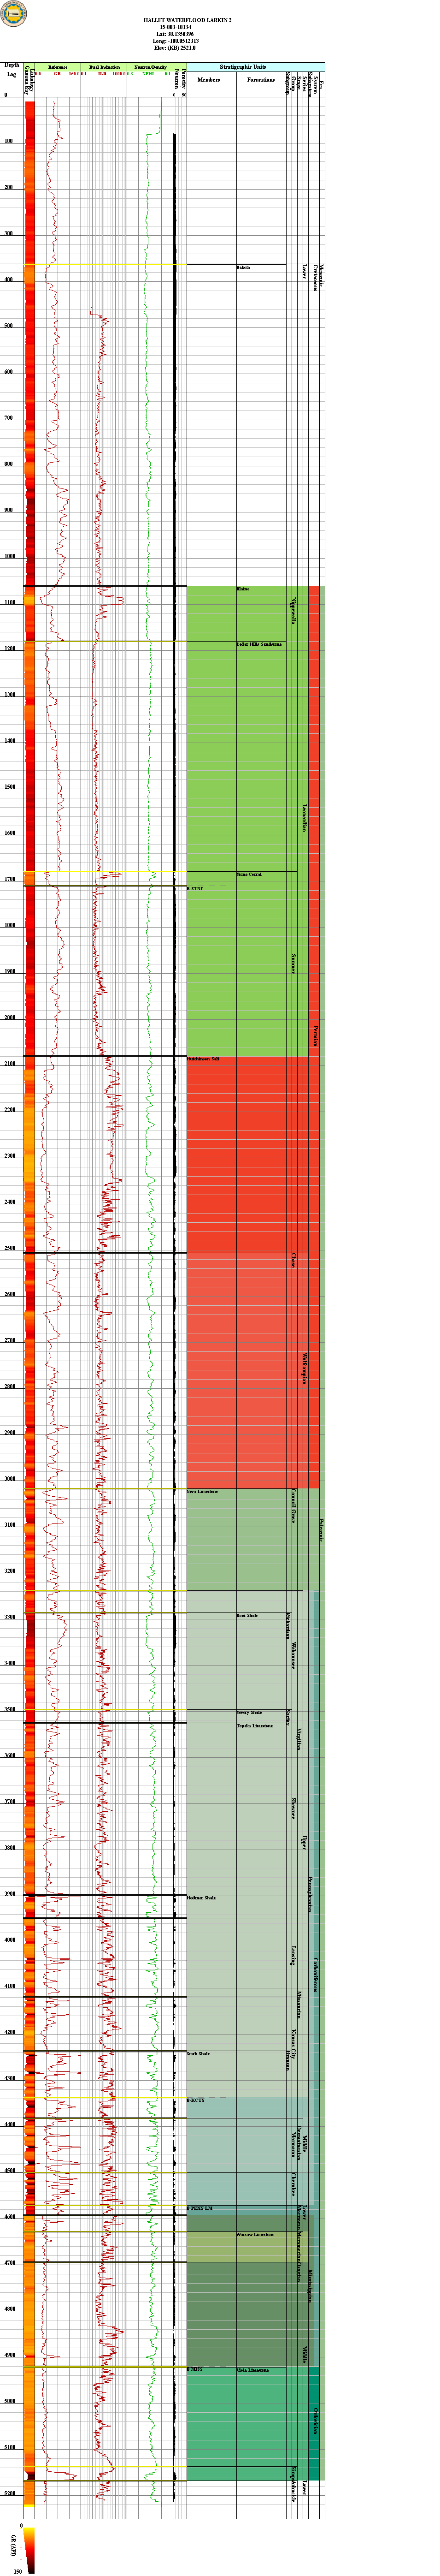
Task: Click the Kansas Geological Survey logo
Action: click(14, 12)
